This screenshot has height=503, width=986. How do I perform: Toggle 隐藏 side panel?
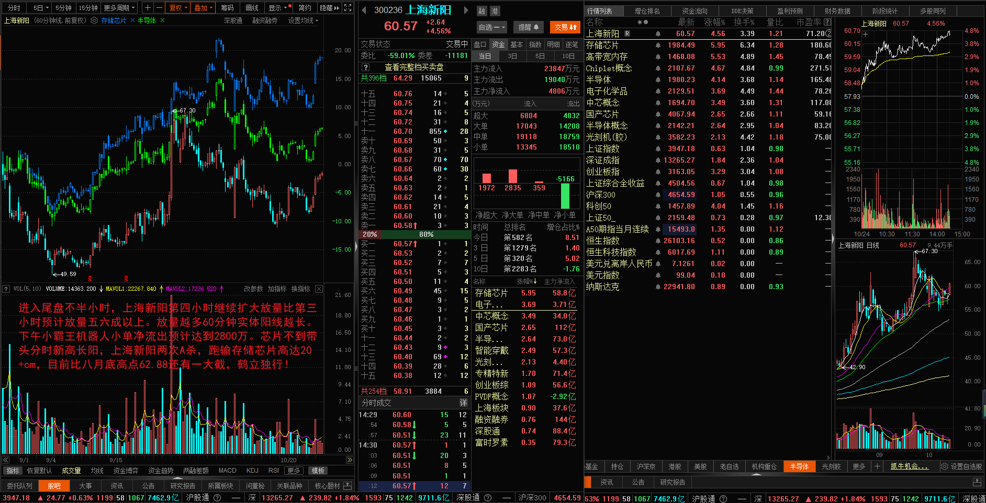tap(329, 8)
